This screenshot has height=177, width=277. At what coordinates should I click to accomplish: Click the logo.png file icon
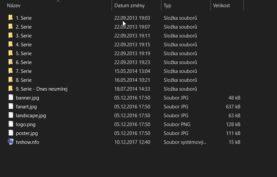[x=11, y=124]
